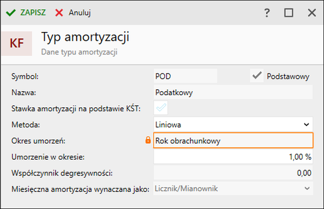Expand the Metoda dropdown arrow
The image size is (324, 209).
point(307,125)
